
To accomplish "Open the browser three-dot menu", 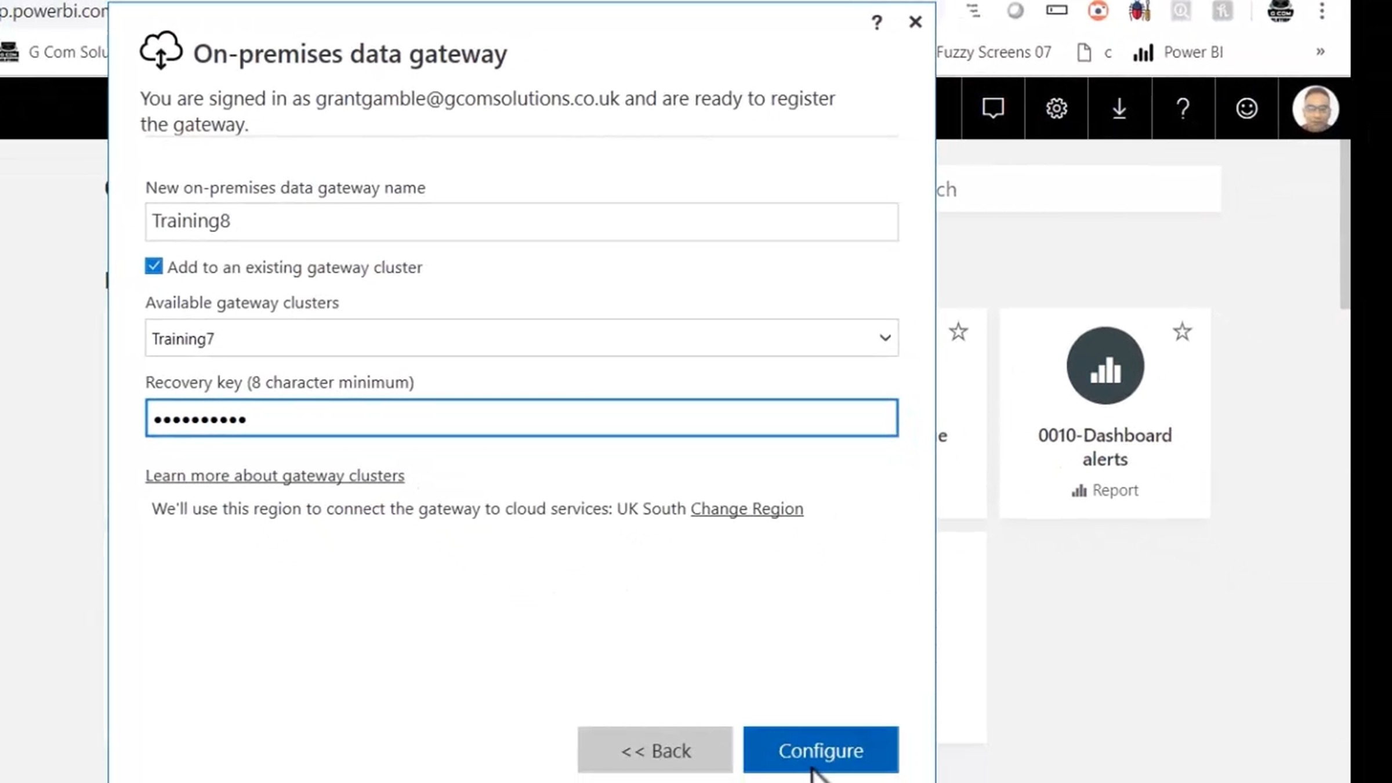I will (1322, 11).
